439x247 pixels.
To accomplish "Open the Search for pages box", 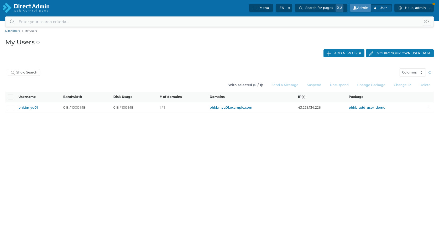I will [321, 8].
